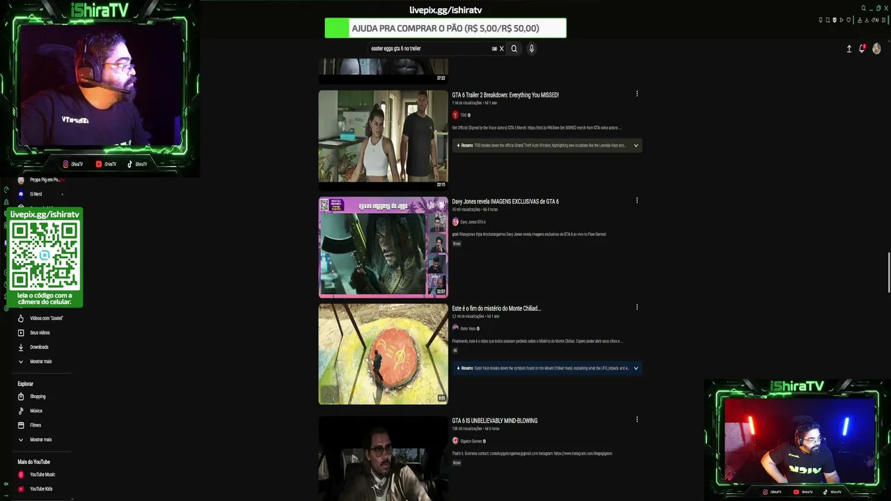
Task: Open options menu for Davy Jones video
Action: [x=637, y=200]
